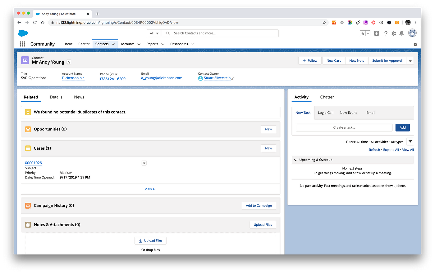Click the Create a task input field

[344, 128]
